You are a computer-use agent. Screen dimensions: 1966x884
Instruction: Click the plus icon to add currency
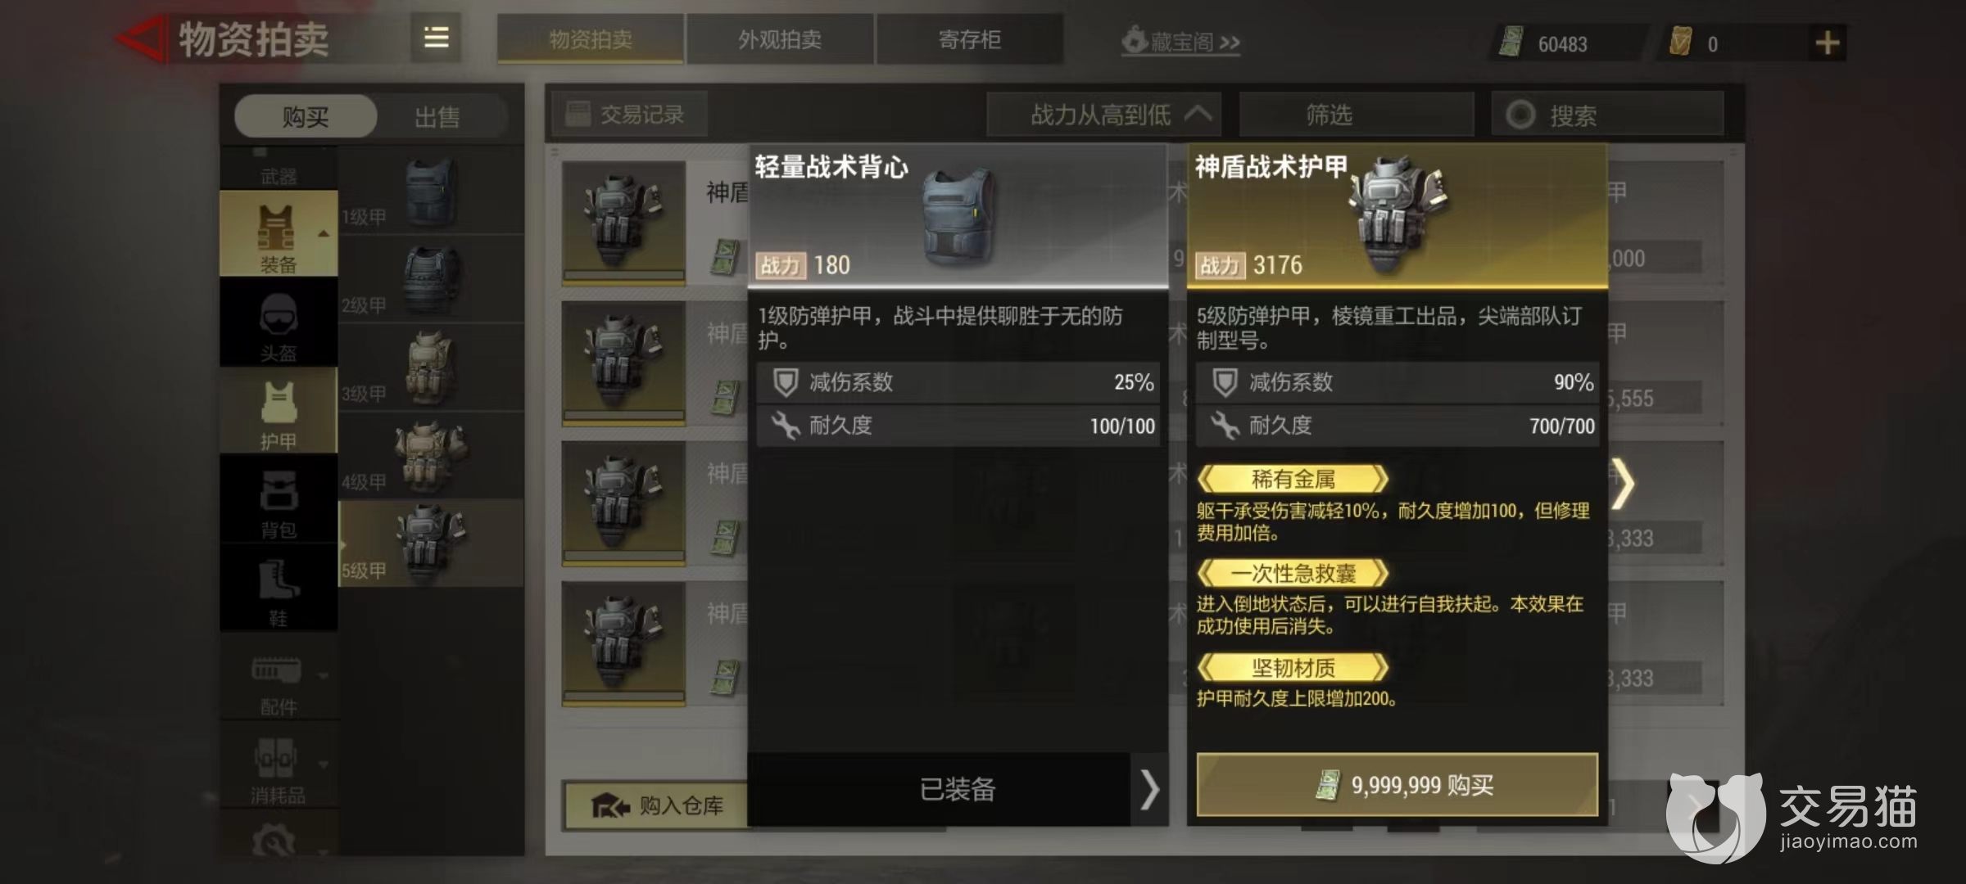coord(1827,43)
